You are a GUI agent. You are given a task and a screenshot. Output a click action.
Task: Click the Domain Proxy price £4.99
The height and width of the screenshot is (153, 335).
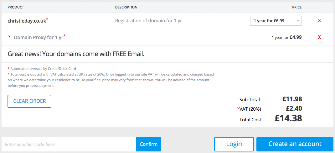pyautogui.click(x=296, y=37)
